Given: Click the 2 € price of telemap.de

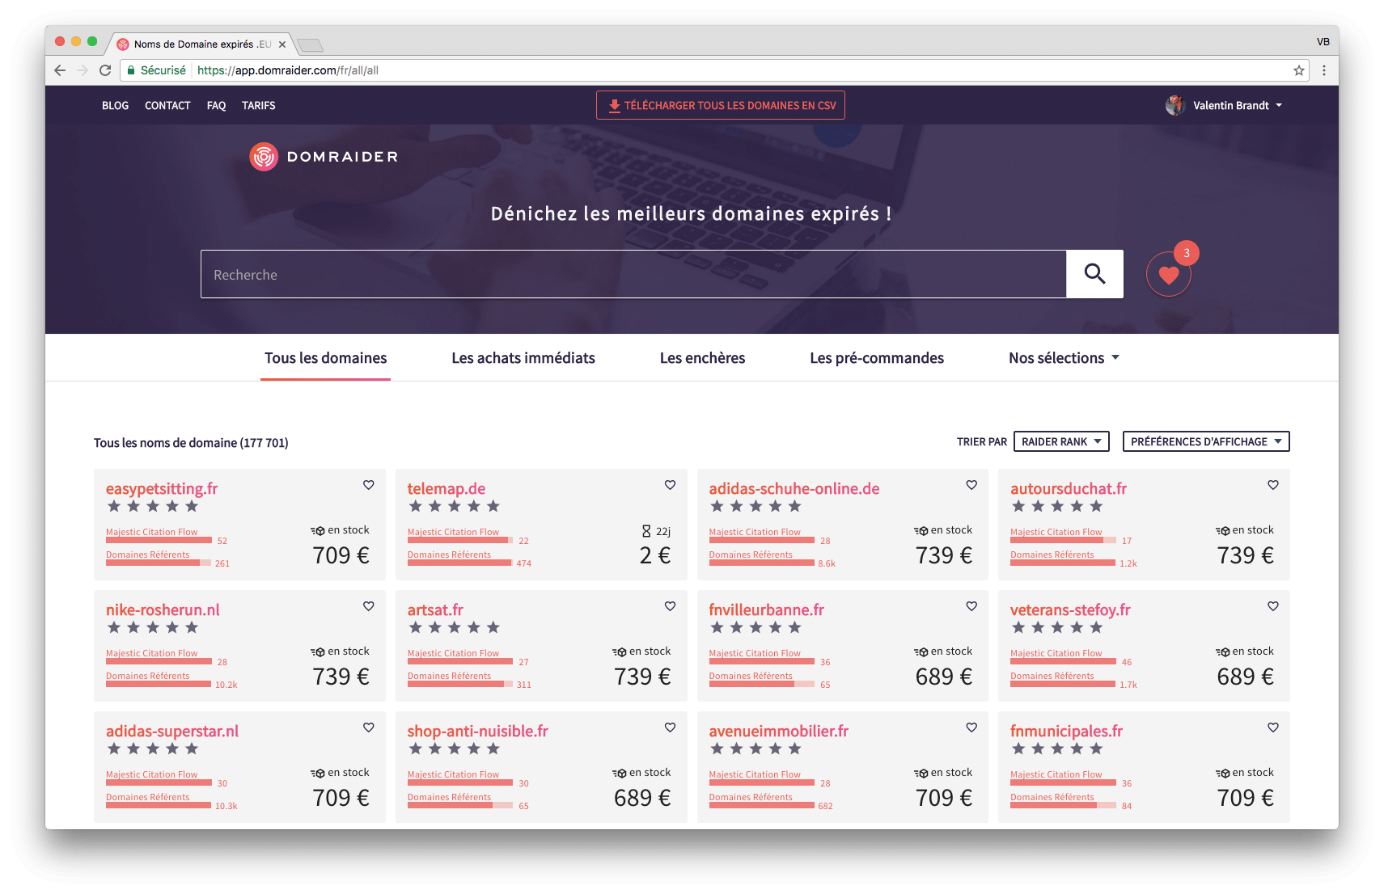Looking at the screenshot, I should [x=655, y=555].
